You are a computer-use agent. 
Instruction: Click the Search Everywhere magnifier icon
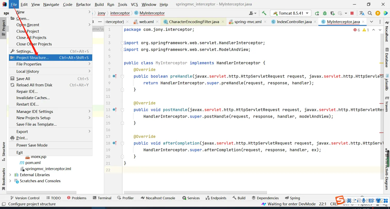(370, 13)
